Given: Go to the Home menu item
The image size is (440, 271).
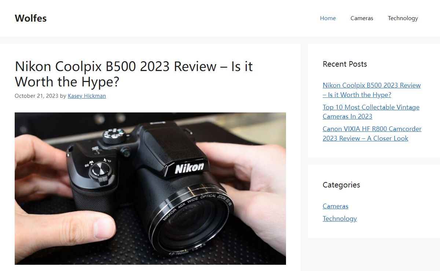Looking at the screenshot, I should click(x=328, y=18).
